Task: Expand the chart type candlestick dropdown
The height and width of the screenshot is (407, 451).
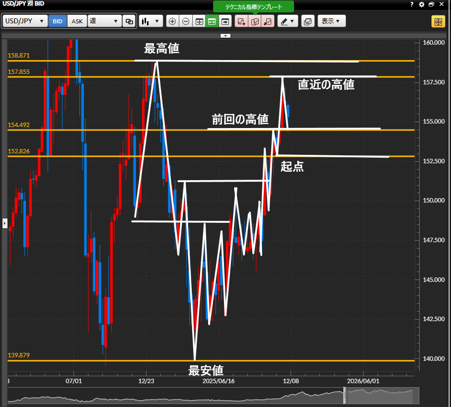Action: (151, 21)
